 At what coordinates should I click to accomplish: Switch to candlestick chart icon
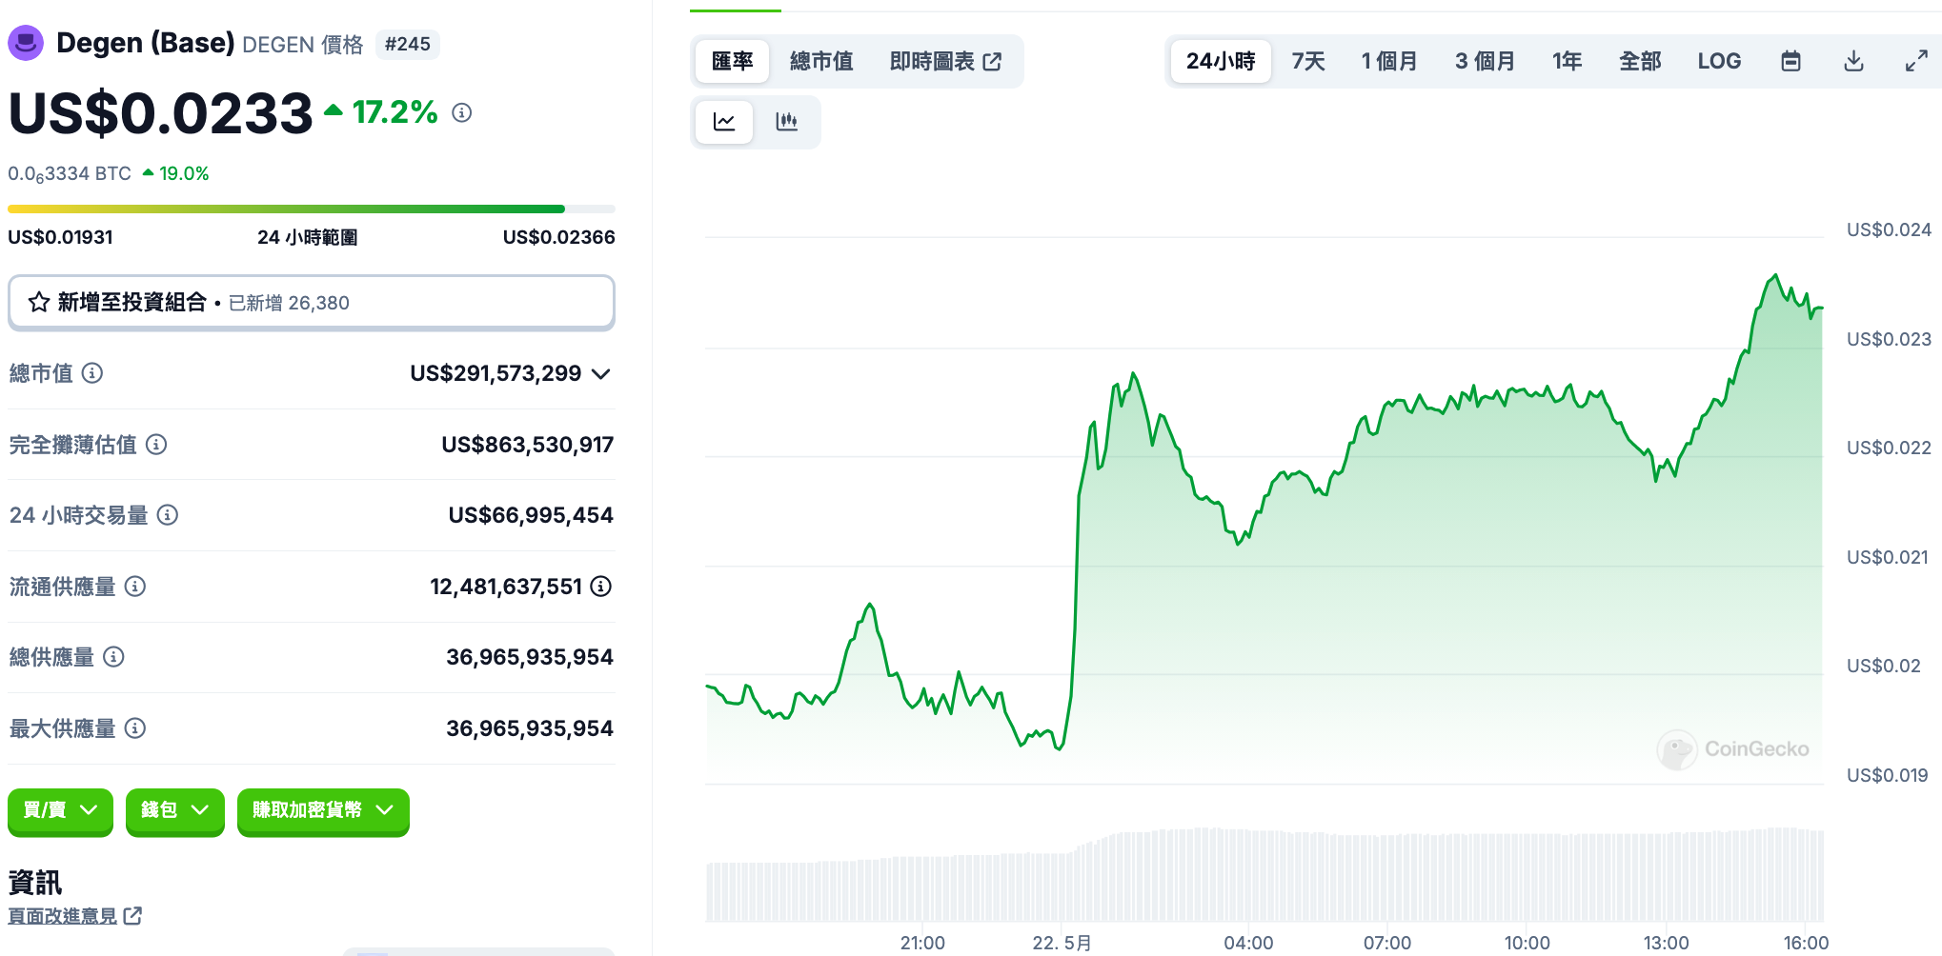tap(786, 122)
